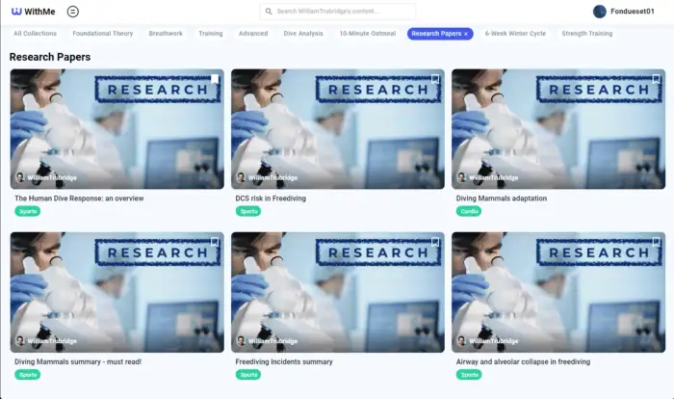Click the title Freediving Incidents summary
This screenshot has height=399, width=674.
tap(284, 362)
